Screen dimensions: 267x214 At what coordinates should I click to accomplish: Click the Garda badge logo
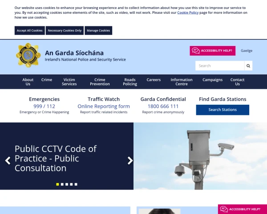[x=28, y=55]
